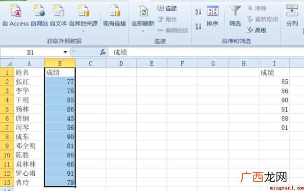Image resolution: width=304 pixels, height=191 pixels.
Task: Click cell A5 with name 杨林
Action: (x=29, y=109)
